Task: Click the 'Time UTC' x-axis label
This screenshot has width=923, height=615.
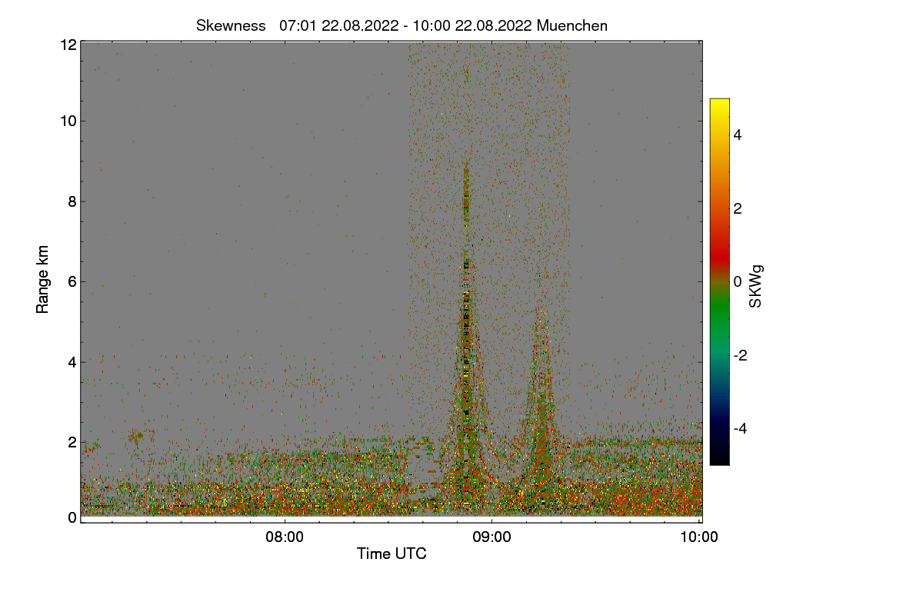Action: pyautogui.click(x=392, y=553)
